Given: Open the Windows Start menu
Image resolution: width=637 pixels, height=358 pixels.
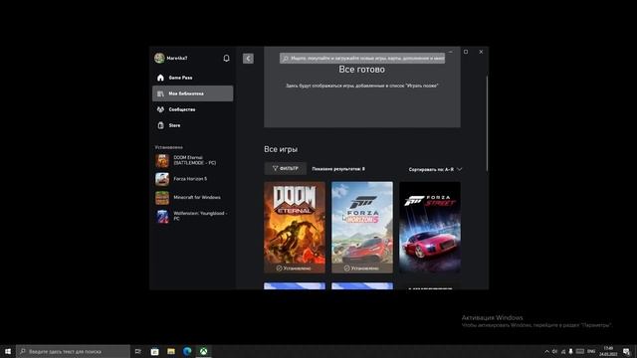Looking at the screenshot, I should [x=8, y=351].
